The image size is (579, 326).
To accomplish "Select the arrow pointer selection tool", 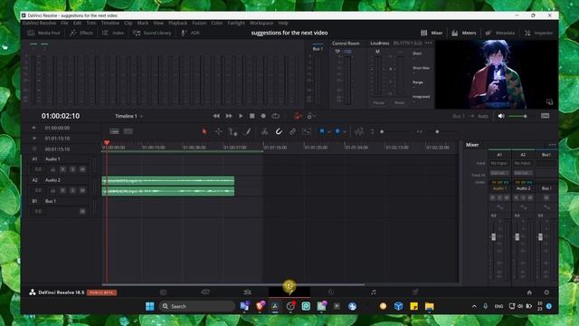I will point(204,131).
